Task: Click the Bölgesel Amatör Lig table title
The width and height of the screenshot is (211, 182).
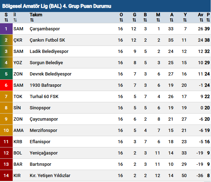Action: (56, 6)
